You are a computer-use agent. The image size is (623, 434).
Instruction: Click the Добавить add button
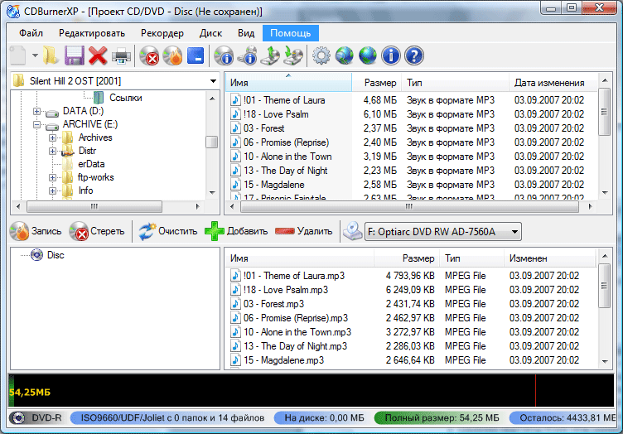point(236,231)
